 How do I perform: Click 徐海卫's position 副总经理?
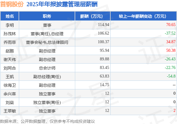[x=47, y=85]
